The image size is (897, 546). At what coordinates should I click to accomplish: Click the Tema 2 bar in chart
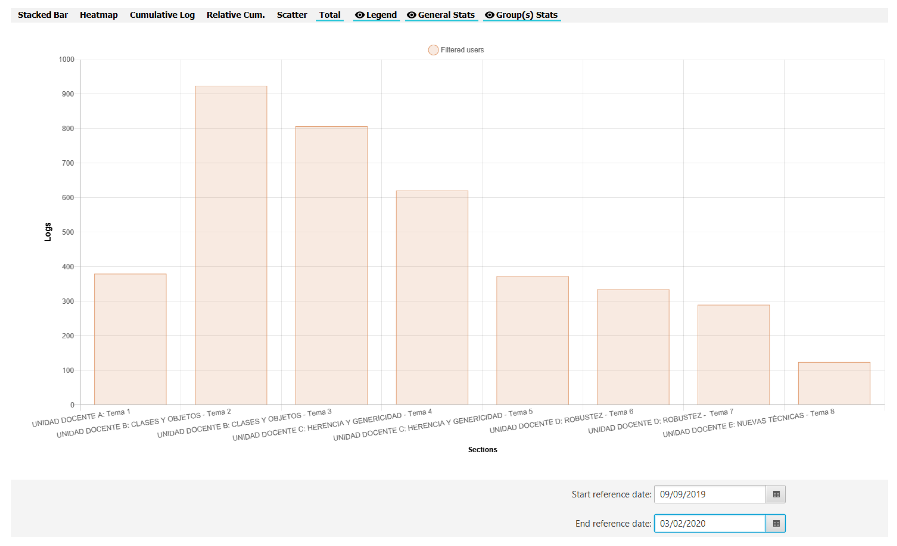231,246
